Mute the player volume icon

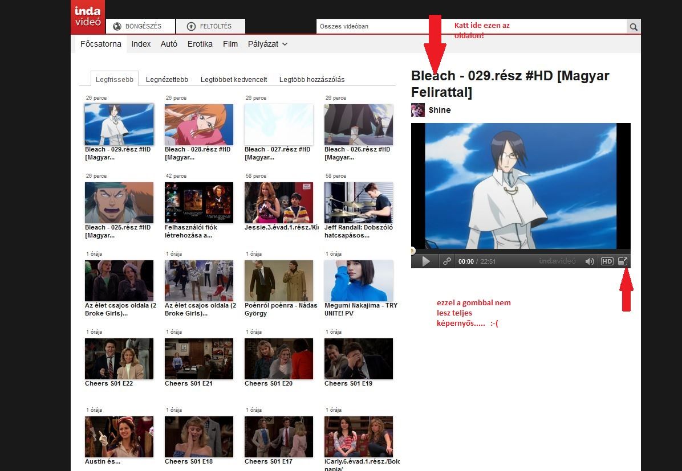[590, 261]
